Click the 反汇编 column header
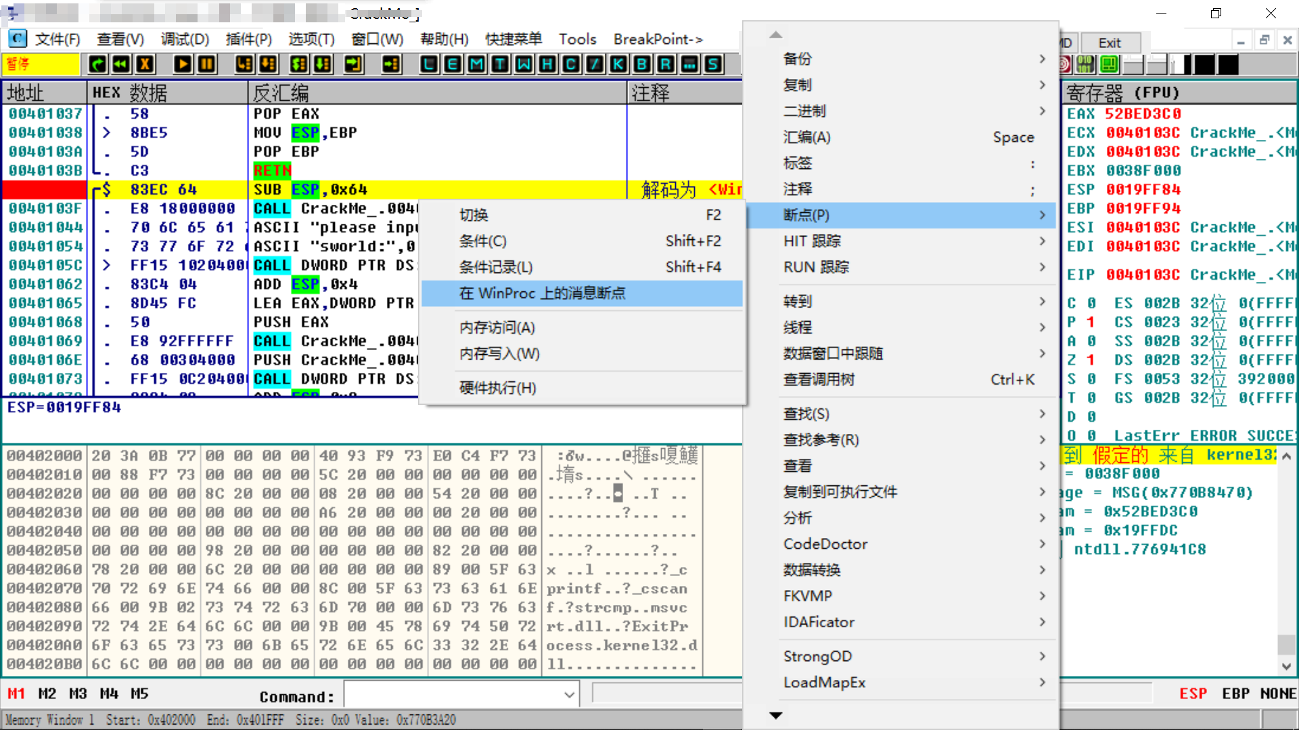Image resolution: width=1299 pixels, height=730 pixels. pyautogui.click(x=438, y=93)
